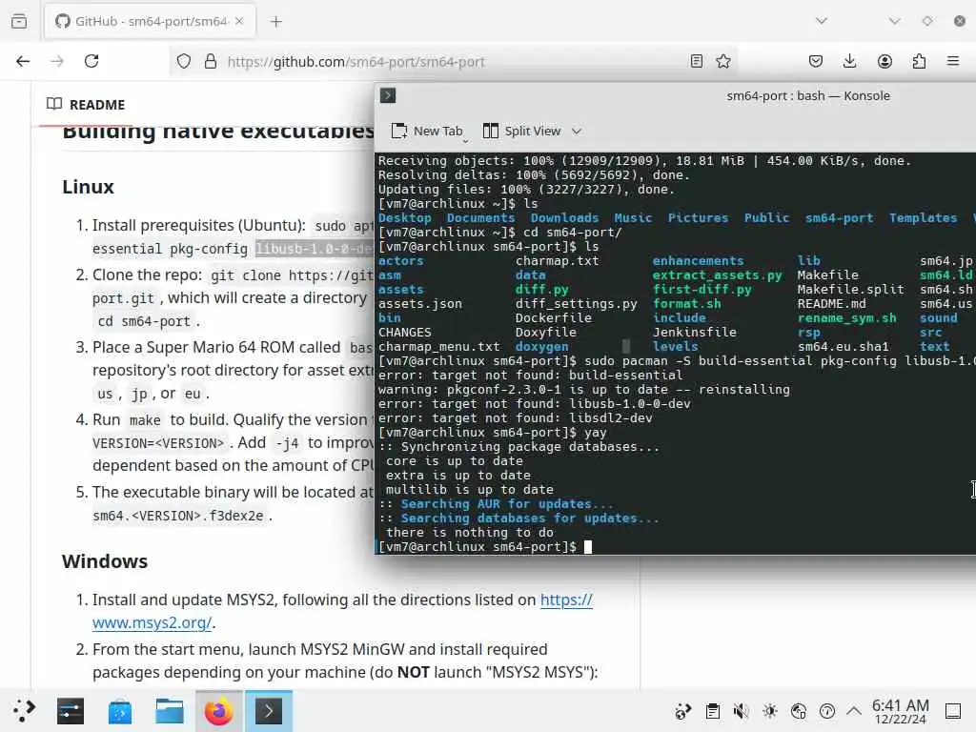The image size is (976, 732).
Task: Click the system tray icon left of clipboard
Action: [x=683, y=711]
